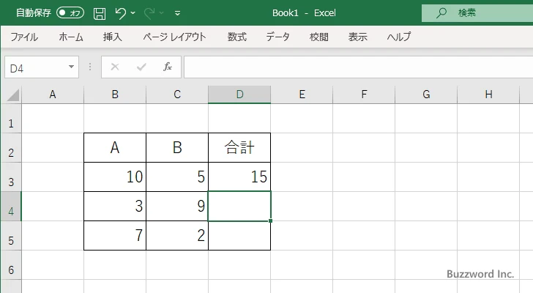This screenshot has width=533, height=293.
Task: Open the ファイル tab
Action: tap(24, 37)
